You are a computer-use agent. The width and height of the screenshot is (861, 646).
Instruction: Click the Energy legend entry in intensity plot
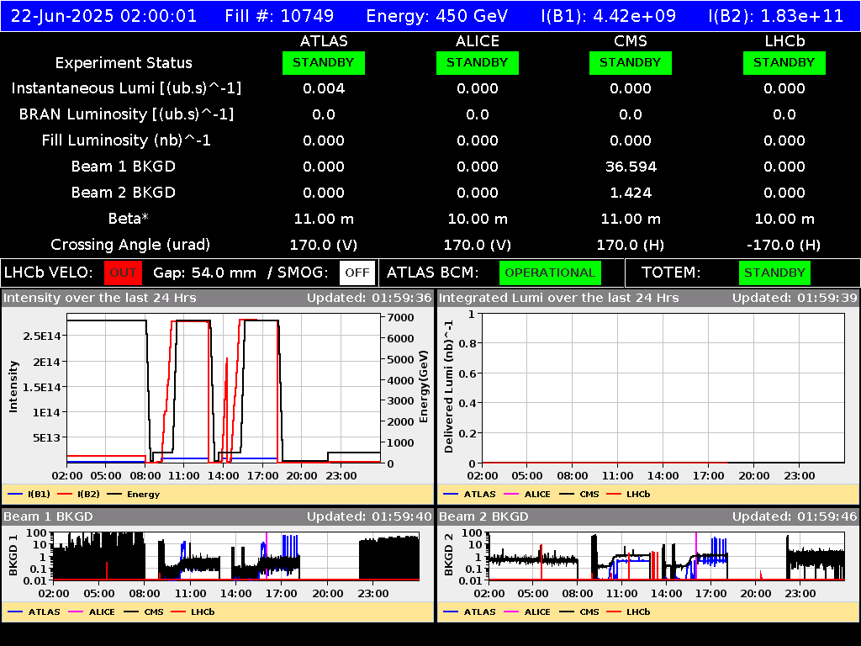134,495
